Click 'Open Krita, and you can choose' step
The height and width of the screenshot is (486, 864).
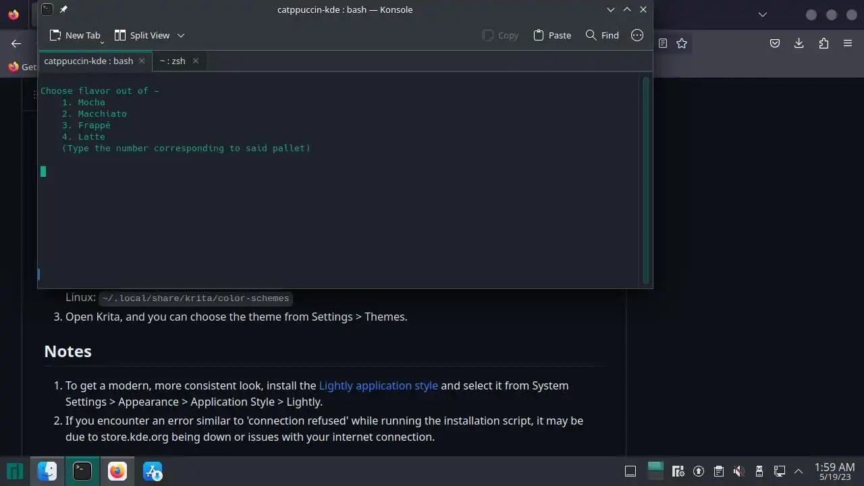click(236, 317)
